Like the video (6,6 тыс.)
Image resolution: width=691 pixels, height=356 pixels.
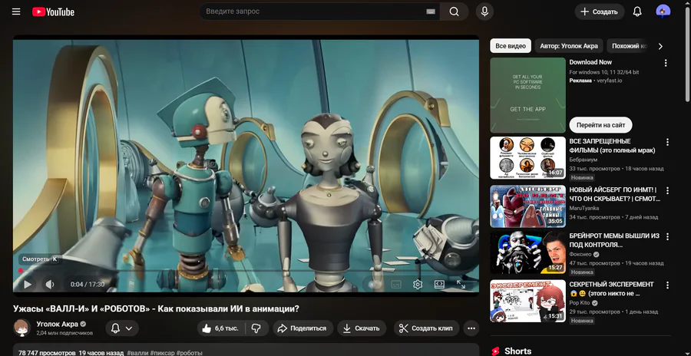tap(220, 328)
